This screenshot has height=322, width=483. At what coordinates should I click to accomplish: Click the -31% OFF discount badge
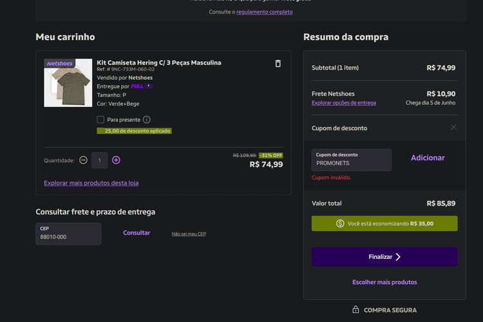(270, 155)
